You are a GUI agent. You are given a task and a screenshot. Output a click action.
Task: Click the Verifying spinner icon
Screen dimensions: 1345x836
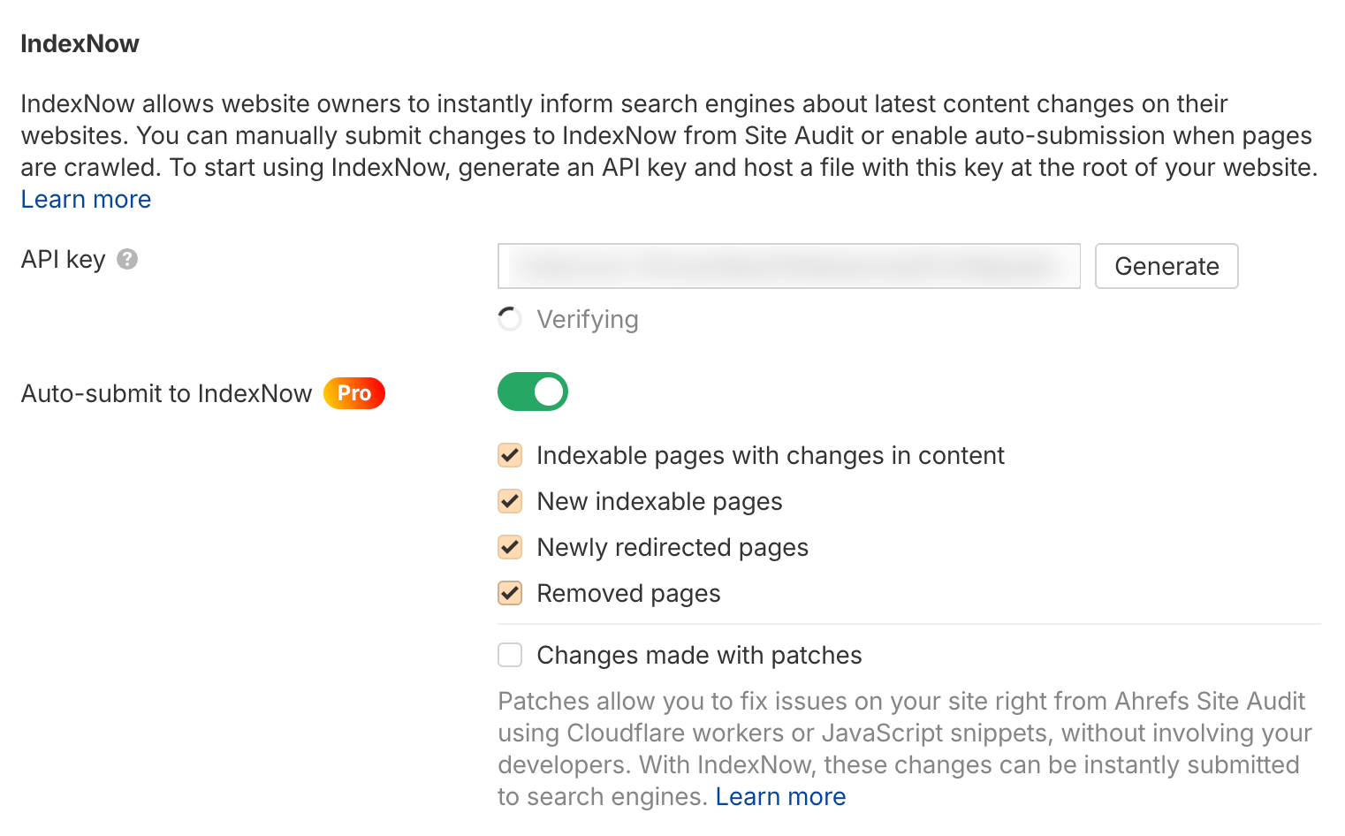click(510, 318)
